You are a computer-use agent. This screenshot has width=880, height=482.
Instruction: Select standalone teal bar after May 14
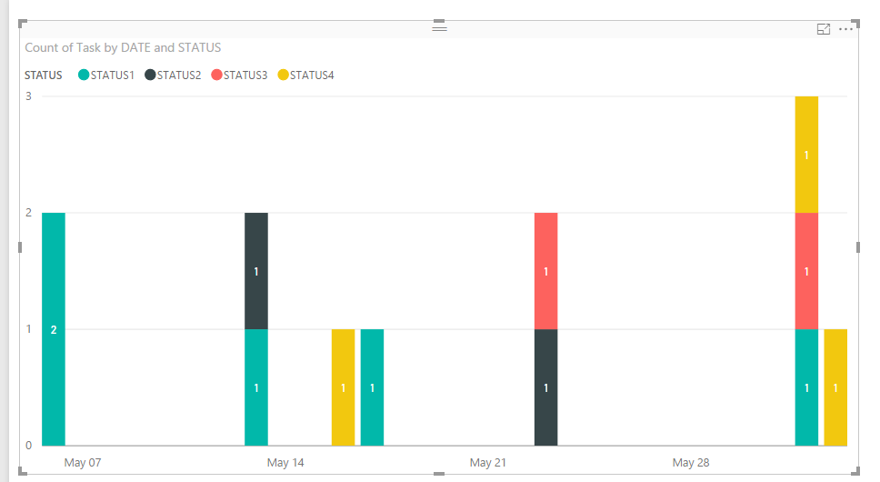pyautogui.click(x=372, y=387)
